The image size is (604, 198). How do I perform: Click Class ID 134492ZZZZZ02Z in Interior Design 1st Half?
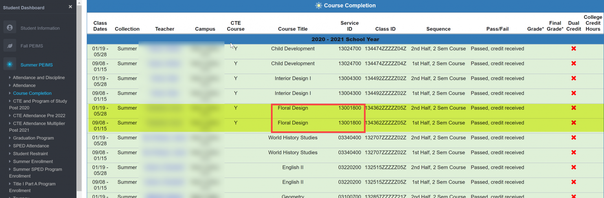coord(385,93)
